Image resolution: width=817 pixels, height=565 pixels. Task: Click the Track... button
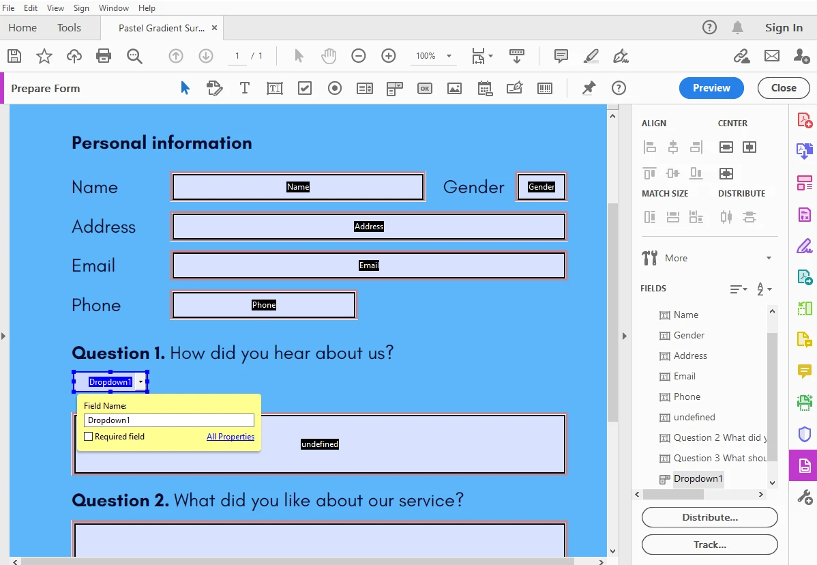click(x=710, y=545)
